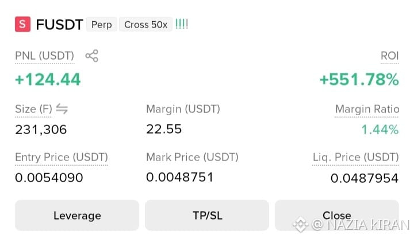Viewport: 414px width, 239px height.
Task: Click the +551.78% ROI value
Action: [359, 80]
